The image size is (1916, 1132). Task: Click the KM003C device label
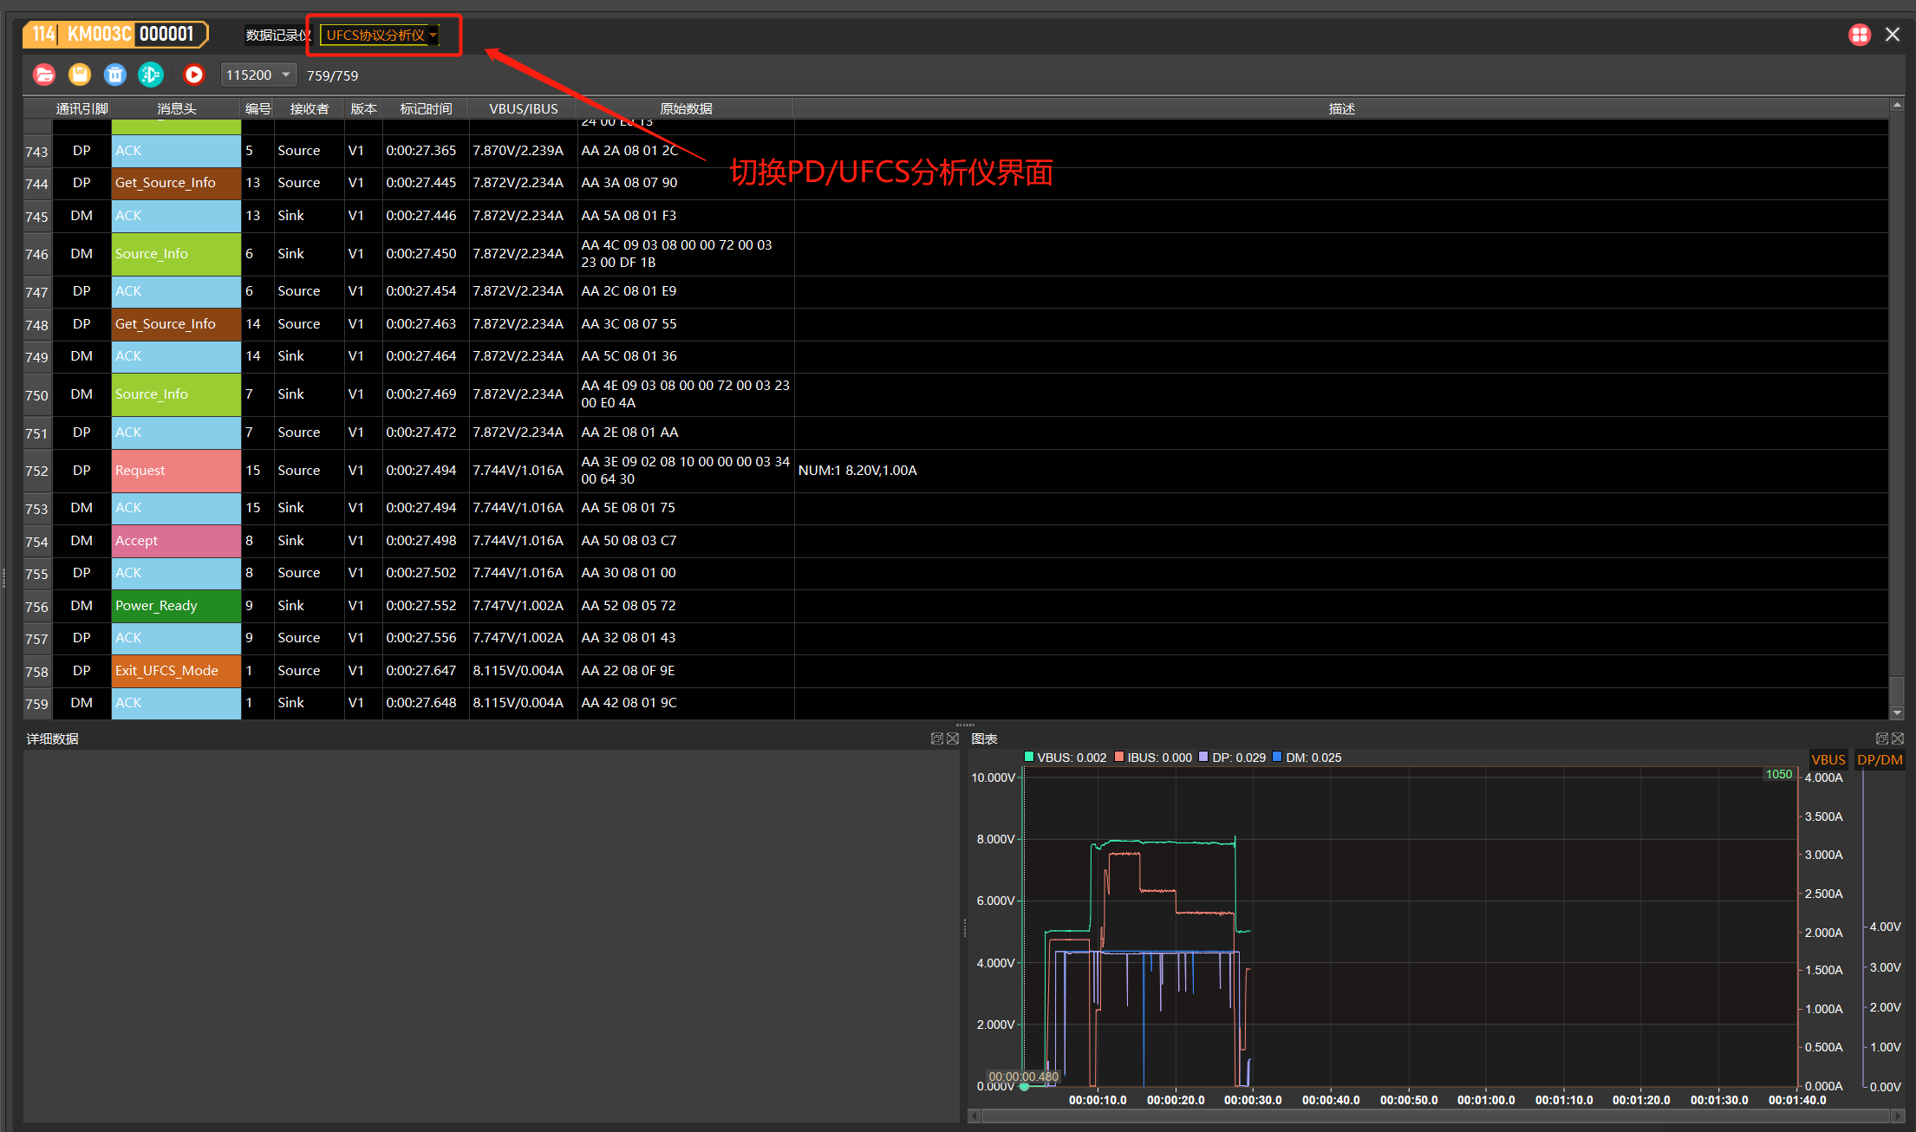[99, 35]
